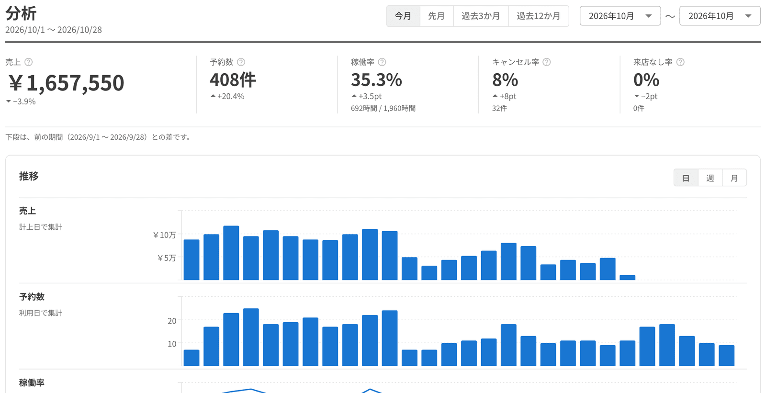Click the 計上日で集計 label
The width and height of the screenshot is (766, 393).
41,227
